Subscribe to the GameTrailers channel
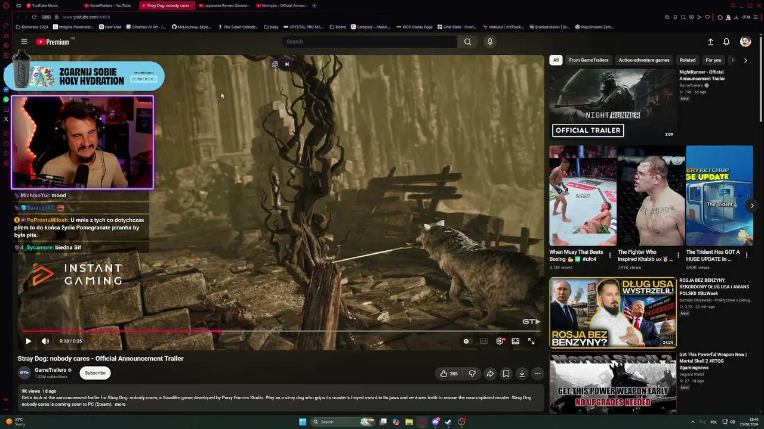Screen dimensions: 764x429 (x=95, y=373)
